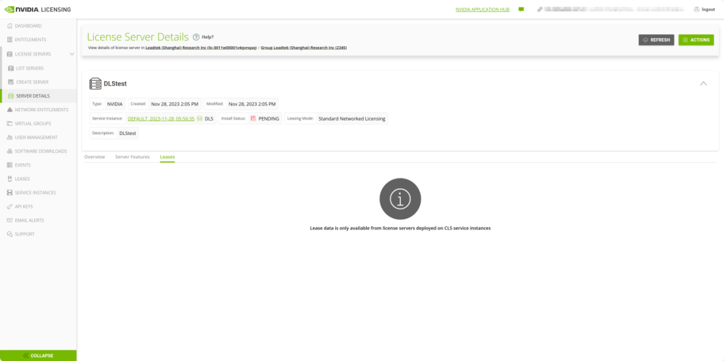Click the Virtual Groups folder icon
Image resolution: width=724 pixels, height=361 pixels.
(x=9, y=123)
